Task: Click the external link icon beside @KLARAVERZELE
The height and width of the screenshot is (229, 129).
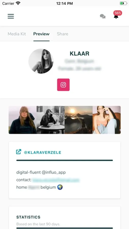Action: 19,152
